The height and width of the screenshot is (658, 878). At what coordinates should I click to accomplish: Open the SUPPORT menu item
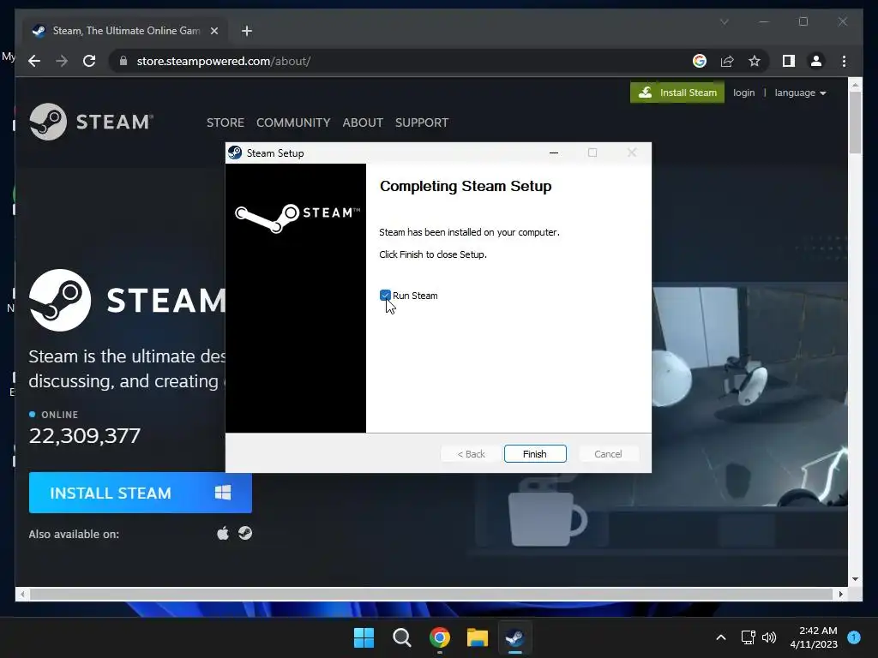coord(422,123)
